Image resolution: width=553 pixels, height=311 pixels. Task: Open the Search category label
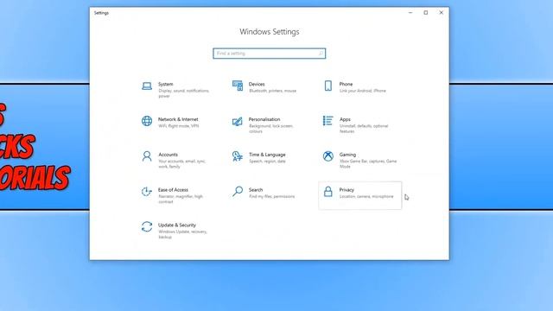pyautogui.click(x=256, y=190)
